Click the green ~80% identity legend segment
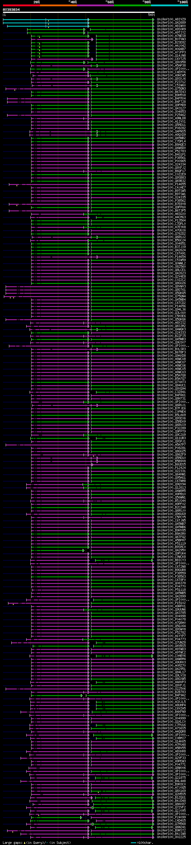This screenshot has height=845, width=191. pyautogui.click(x=133, y=5)
